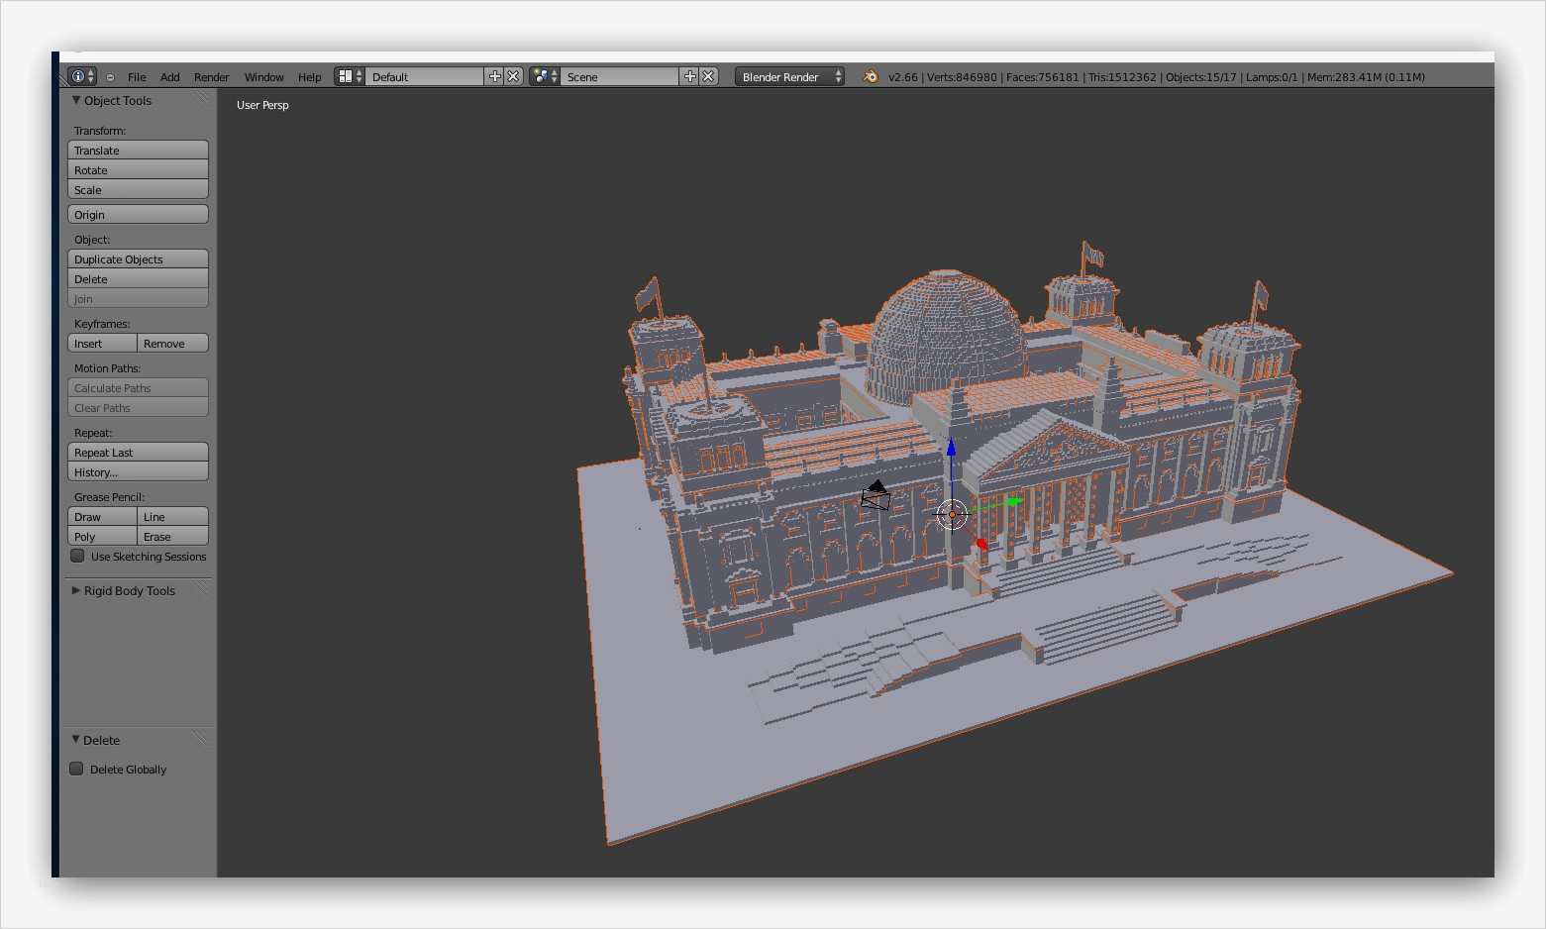Click the Info editor type icon

(x=78, y=76)
